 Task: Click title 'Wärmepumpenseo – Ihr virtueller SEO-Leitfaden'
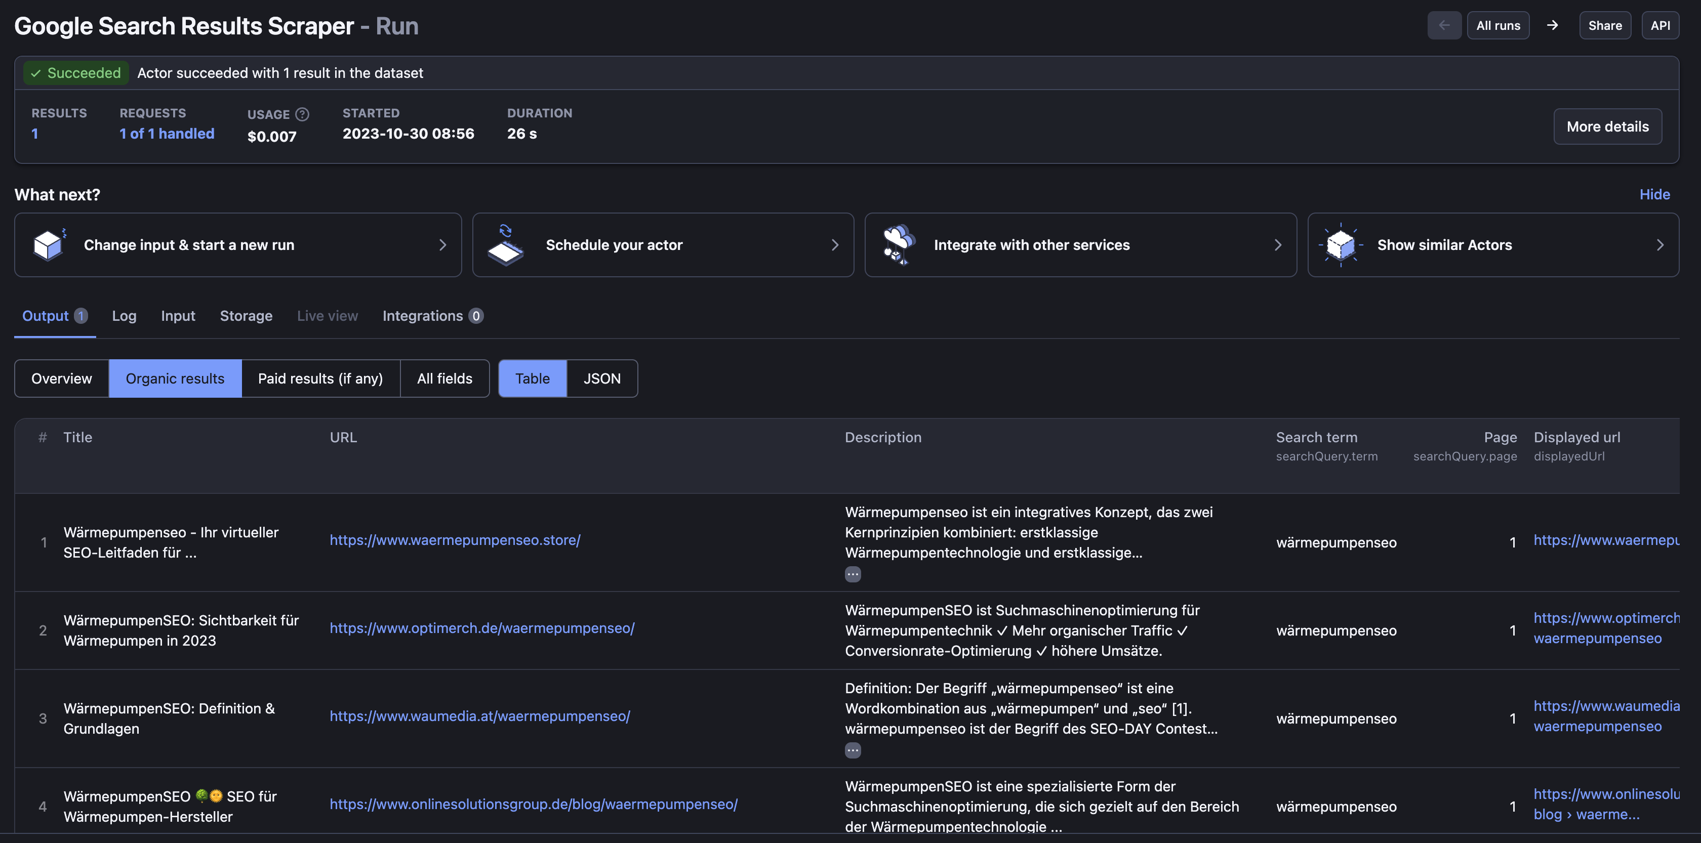pos(171,542)
